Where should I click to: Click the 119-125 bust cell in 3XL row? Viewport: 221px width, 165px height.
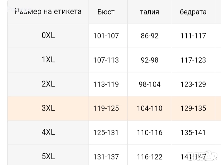point(106,108)
